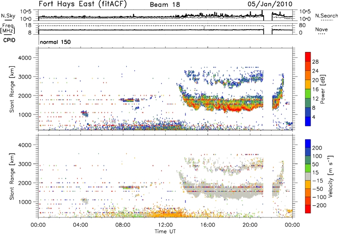Select the bright blue bottom segment of the power colorbar
Image resolution: width=338 pixels, height=234 pixels.
tap(308, 122)
